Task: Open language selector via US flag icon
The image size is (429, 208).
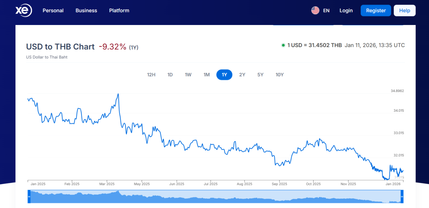Action: pos(315,11)
